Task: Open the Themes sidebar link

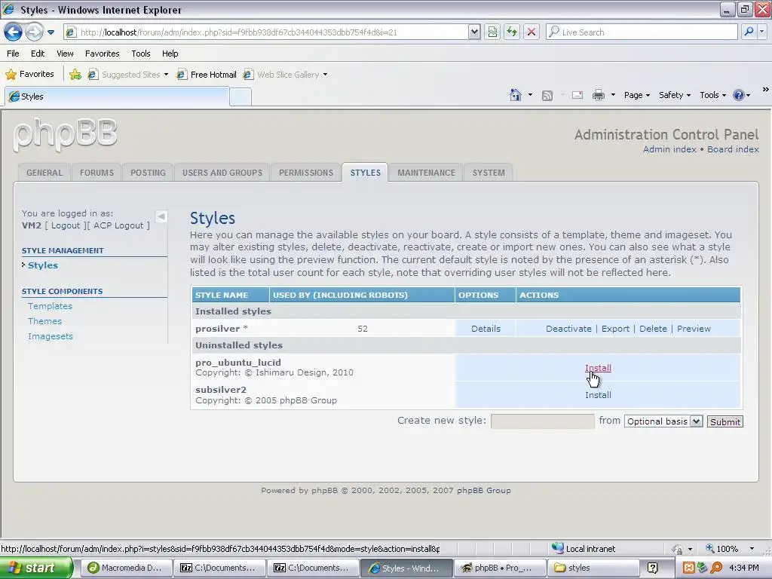Action: tap(44, 321)
